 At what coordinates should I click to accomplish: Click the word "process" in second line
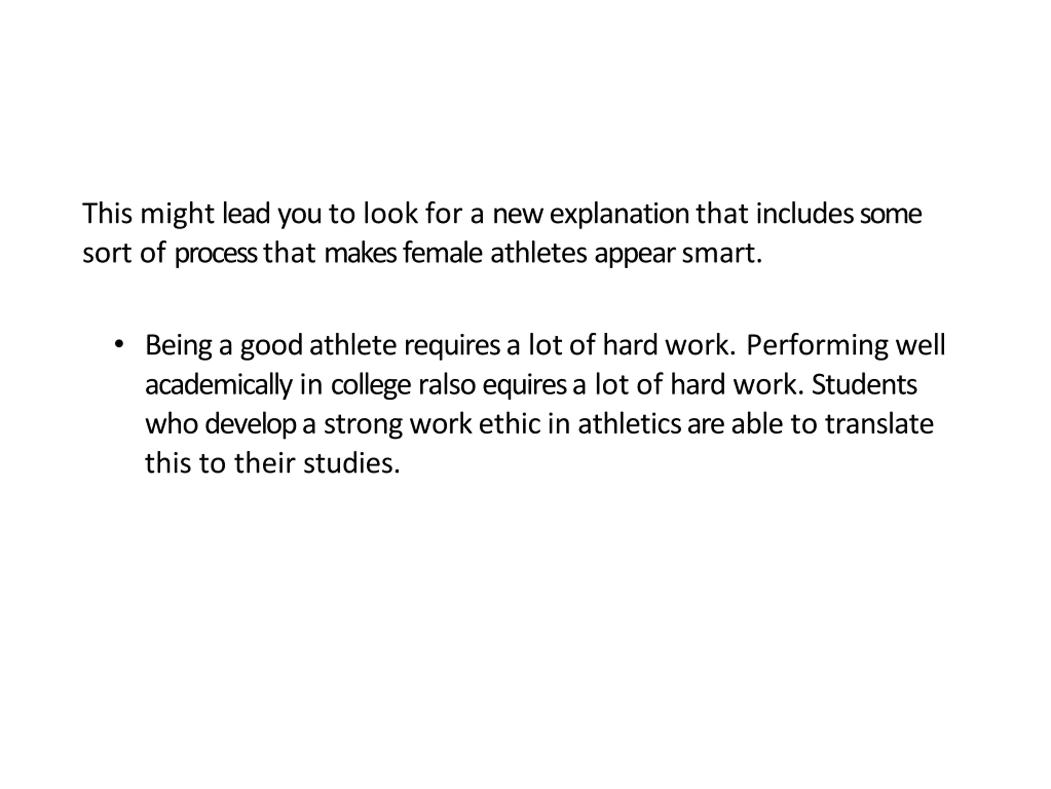click(216, 254)
